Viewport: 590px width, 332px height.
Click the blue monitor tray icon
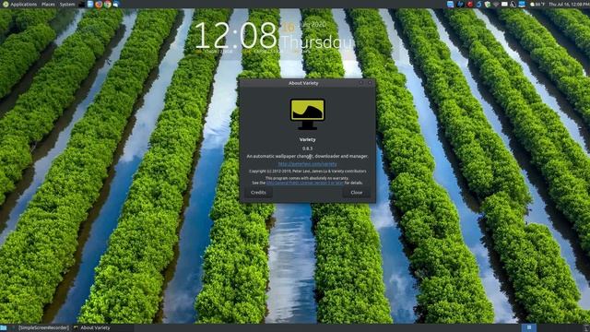(522, 4)
